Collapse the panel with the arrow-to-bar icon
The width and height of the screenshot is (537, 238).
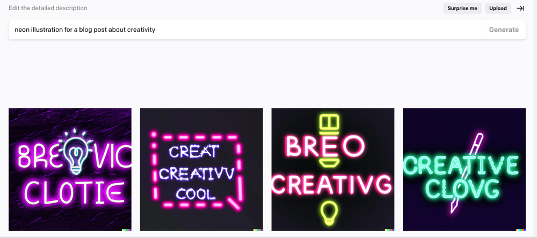(x=520, y=8)
